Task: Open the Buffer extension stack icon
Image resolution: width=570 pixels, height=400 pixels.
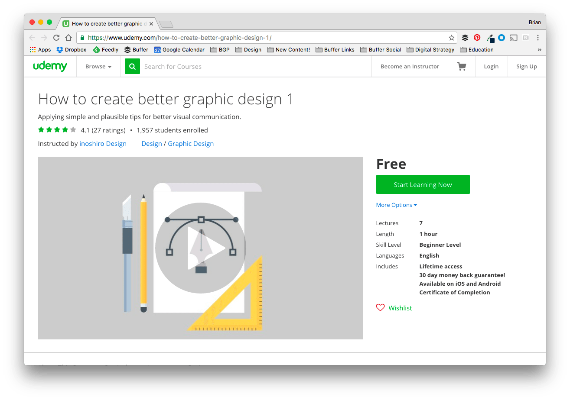Action: (x=465, y=38)
